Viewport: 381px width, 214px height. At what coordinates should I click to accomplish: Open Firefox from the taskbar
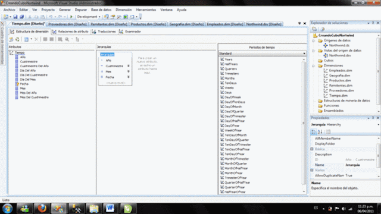(42, 209)
